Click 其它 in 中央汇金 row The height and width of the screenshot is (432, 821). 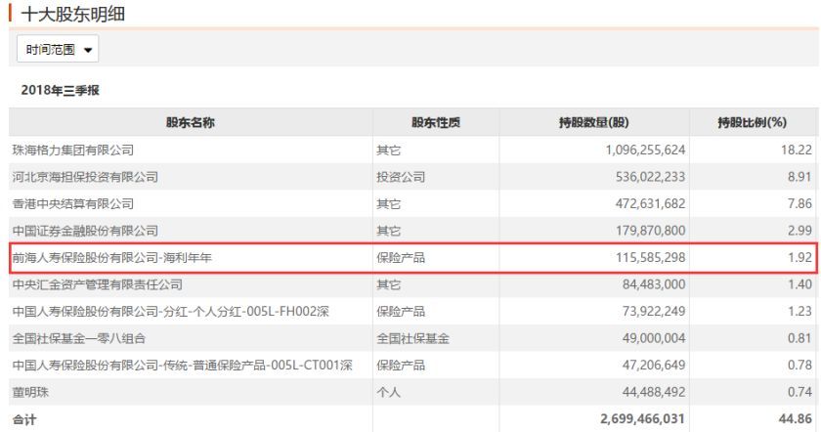tap(389, 284)
